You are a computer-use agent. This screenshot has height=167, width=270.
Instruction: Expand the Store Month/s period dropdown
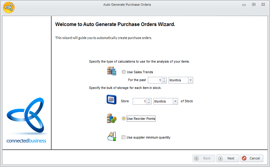tap(175, 101)
